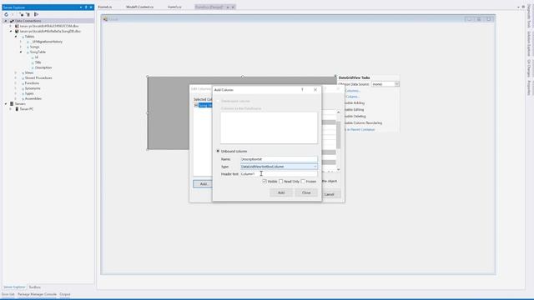
Task: Open the Server Explorer bottom tab
Action: 14,287
